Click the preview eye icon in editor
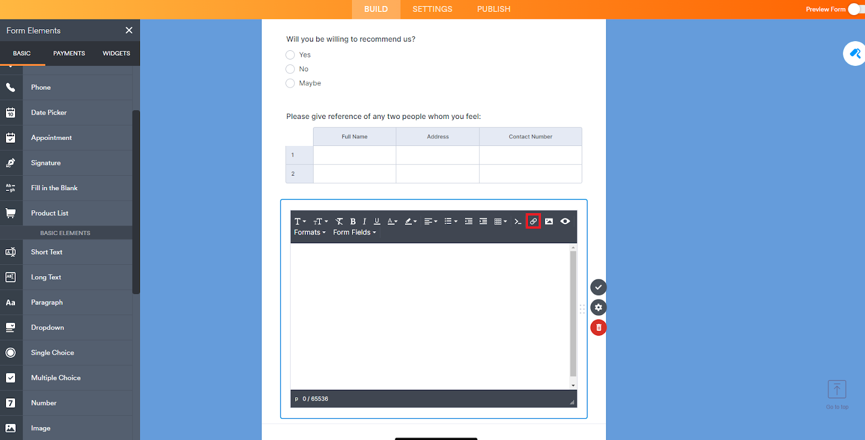 (x=565, y=221)
